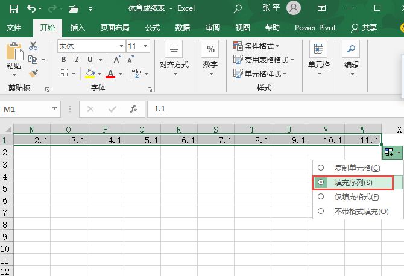
Task: Cut selection with scissors icon
Action: [x=33, y=46]
